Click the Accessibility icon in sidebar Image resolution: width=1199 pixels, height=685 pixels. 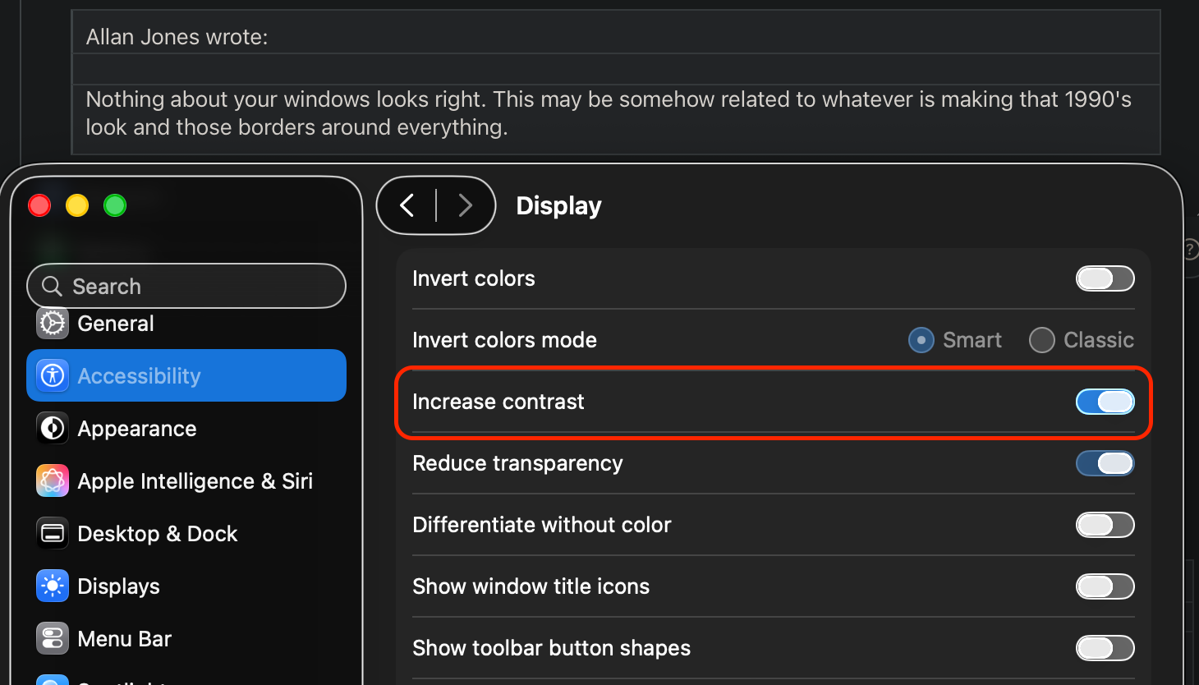[53, 376]
